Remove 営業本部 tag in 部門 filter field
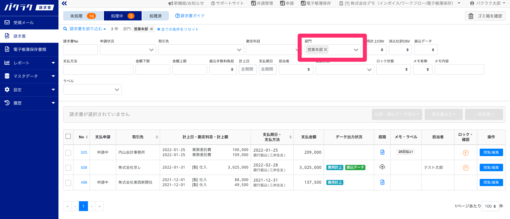 tap(325, 50)
